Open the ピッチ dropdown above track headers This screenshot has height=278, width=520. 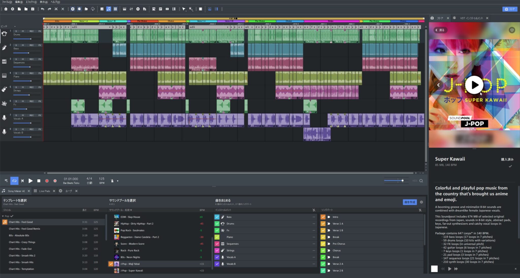click(x=15, y=26)
